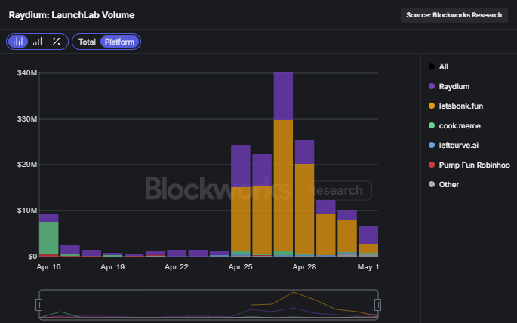Click the right handle of range slider
The image size is (517, 323).
pyautogui.click(x=377, y=304)
